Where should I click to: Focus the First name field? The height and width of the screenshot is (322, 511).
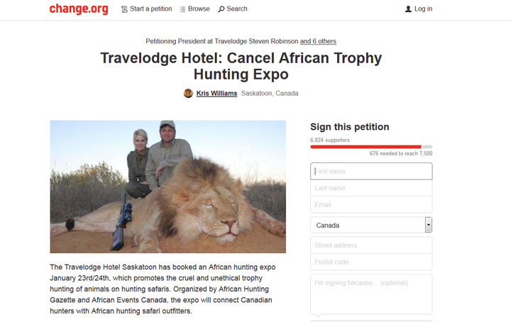click(370, 171)
